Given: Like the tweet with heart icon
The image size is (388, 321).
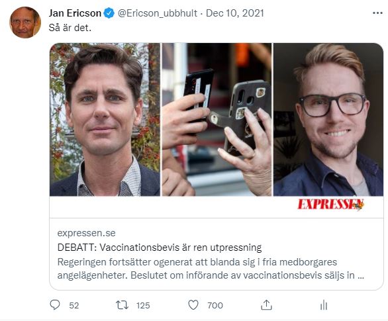Looking at the screenshot, I should point(193,305).
